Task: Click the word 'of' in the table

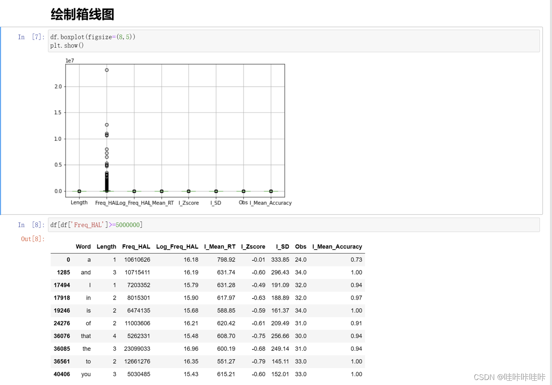Action: pyautogui.click(x=88, y=324)
